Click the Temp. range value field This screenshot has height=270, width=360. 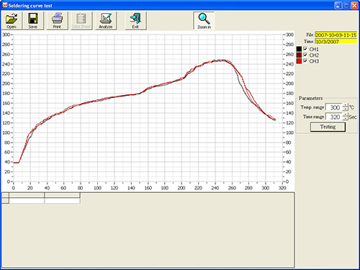pyautogui.click(x=334, y=107)
